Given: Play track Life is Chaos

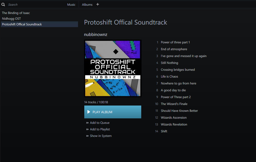Looking at the screenshot, I should point(169,76).
